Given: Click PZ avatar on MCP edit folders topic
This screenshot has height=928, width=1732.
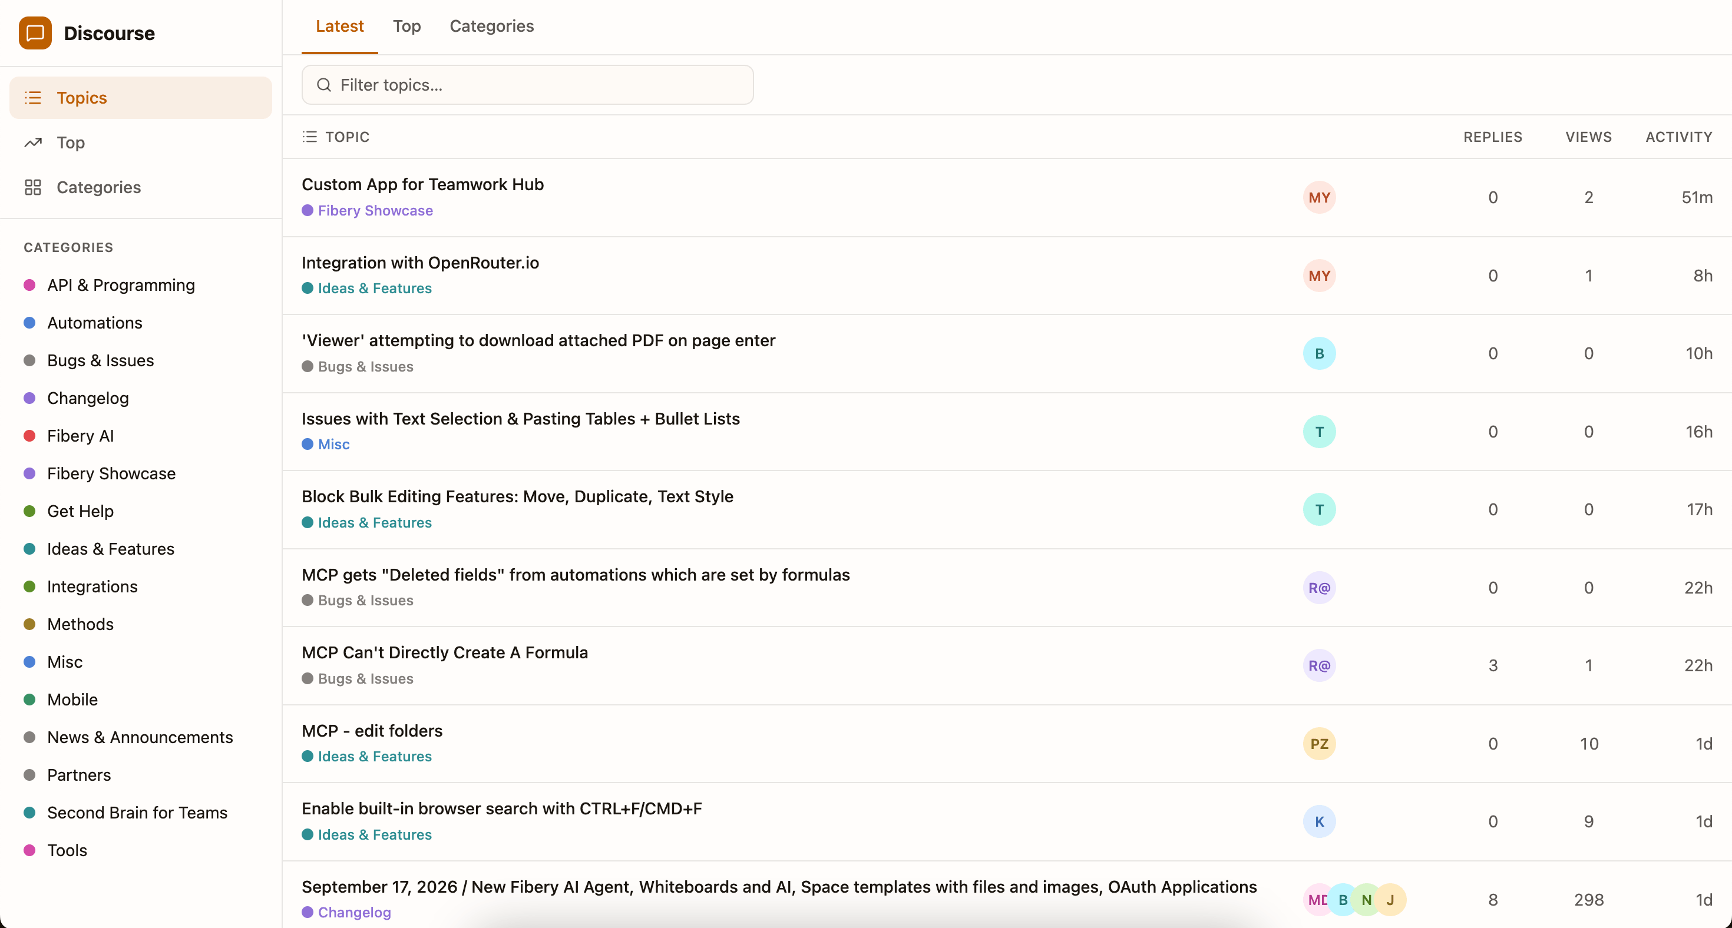Looking at the screenshot, I should pyautogui.click(x=1319, y=744).
